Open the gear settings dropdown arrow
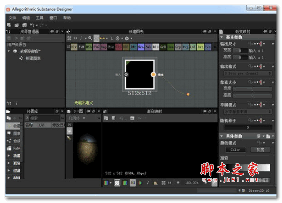Image resolution: width=282 pixels, height=203 pixels. [x=132, y=38]
